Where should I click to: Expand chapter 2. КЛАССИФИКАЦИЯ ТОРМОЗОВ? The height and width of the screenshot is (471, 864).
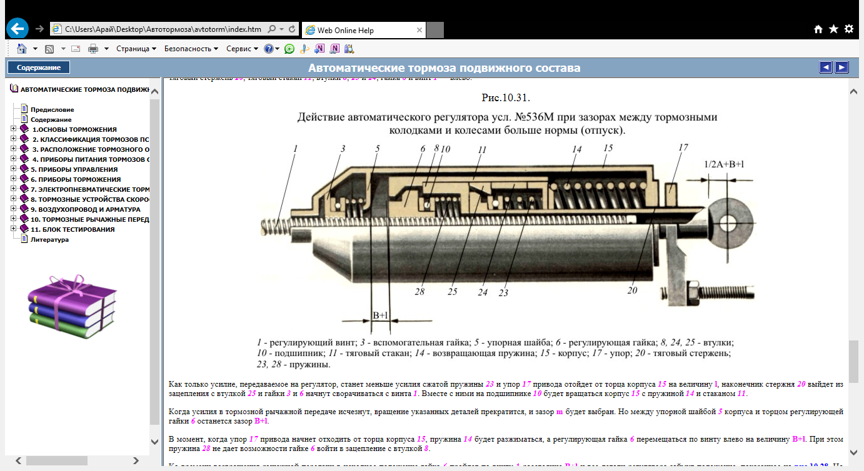14,139
